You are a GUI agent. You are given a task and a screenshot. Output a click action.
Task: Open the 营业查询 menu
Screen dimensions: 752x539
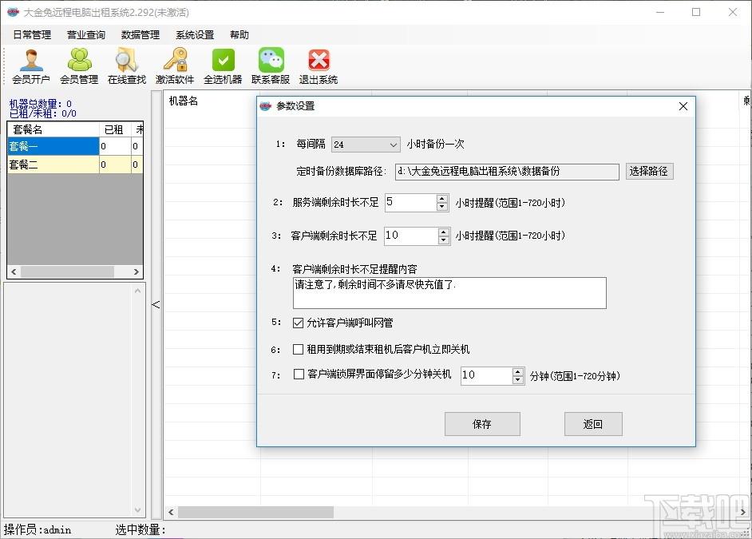[x=86, y=34]
